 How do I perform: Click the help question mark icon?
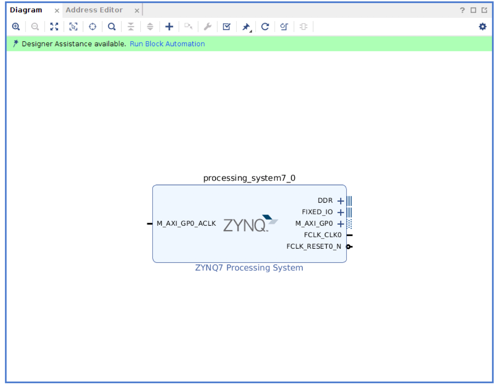point(462,10)
